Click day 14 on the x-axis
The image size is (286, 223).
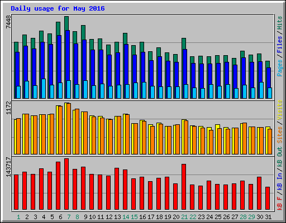click(x=126, y=217)
